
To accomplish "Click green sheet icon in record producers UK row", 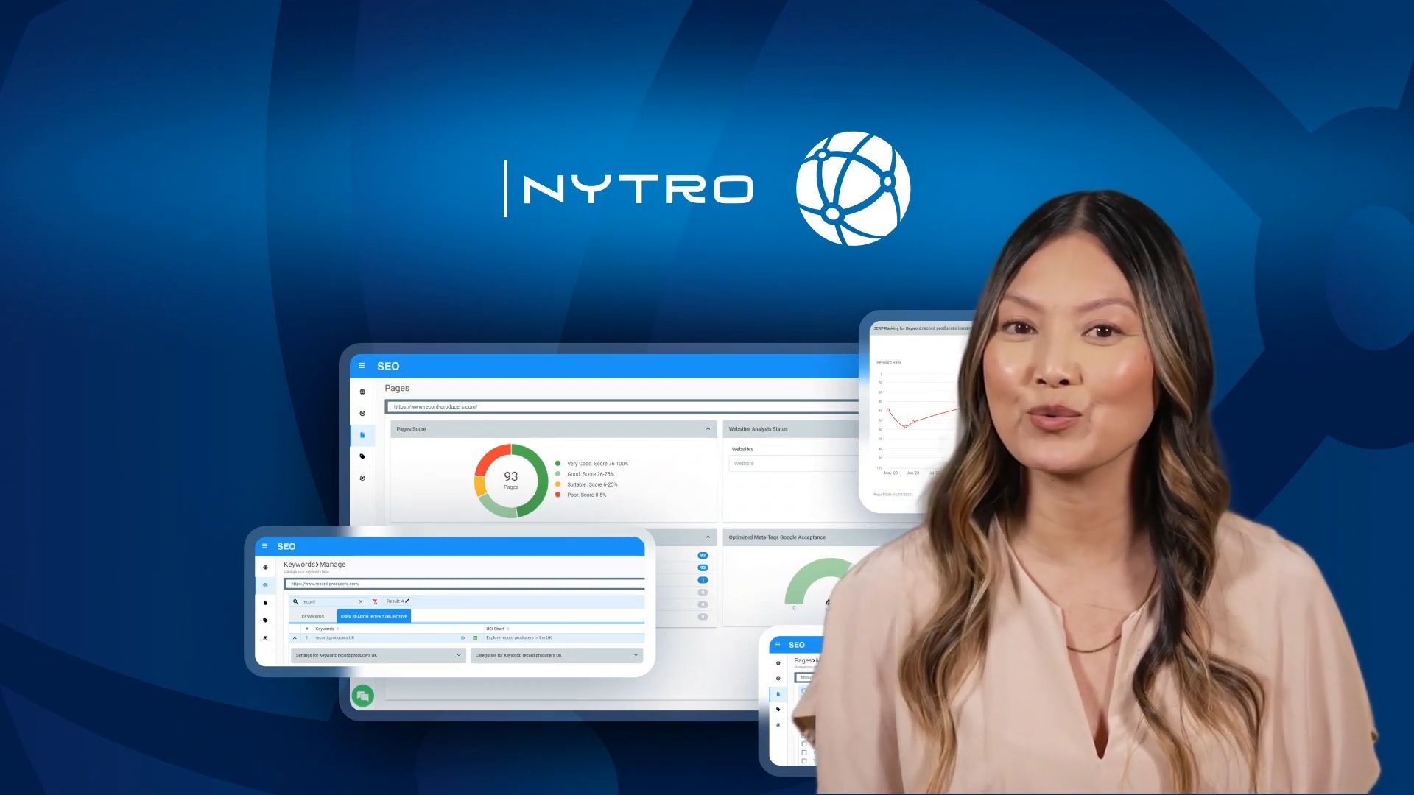I will (475, 637).
